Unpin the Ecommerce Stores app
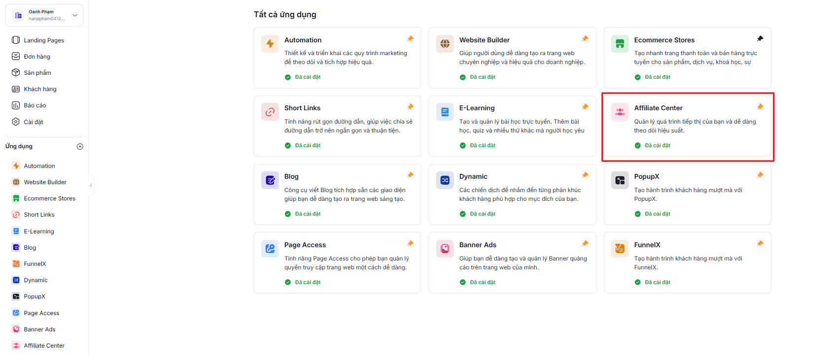This screenshot has height=356, width=824. (x=760, y=38)
